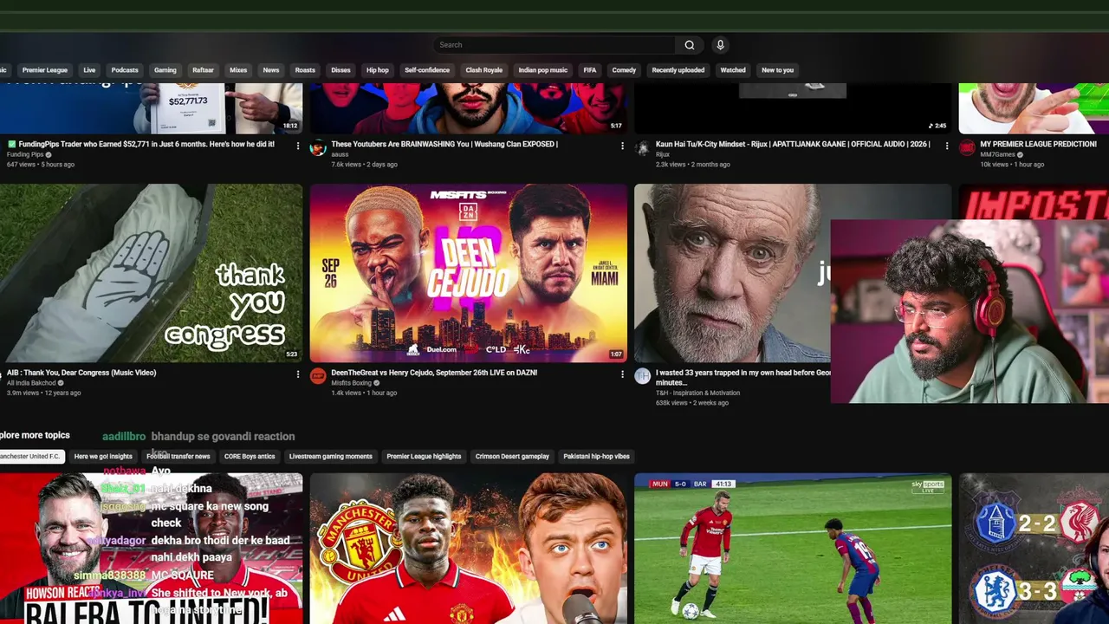
Task: Click the '647 views • 5 hours ago' text
Action: [x=41, y=165]
